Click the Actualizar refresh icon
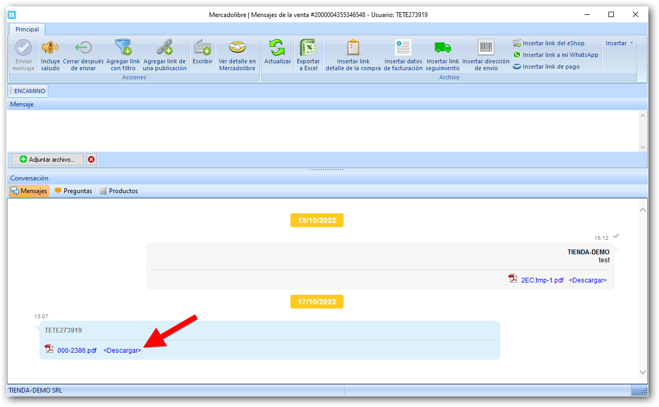 (278, 48)
